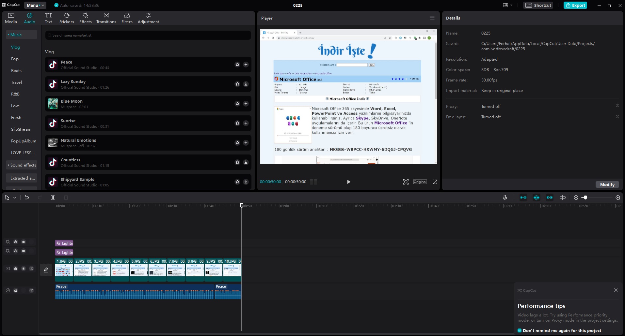Open the Stickers tab
Screen dimensions: 625x336
[67, 18]
